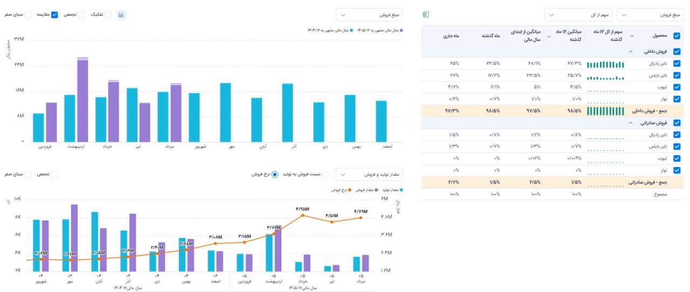Select the نسبت فروش به تولید radio button
This screenshot has height=292, width=690.
pyautogui.click(x=325, y=174)
